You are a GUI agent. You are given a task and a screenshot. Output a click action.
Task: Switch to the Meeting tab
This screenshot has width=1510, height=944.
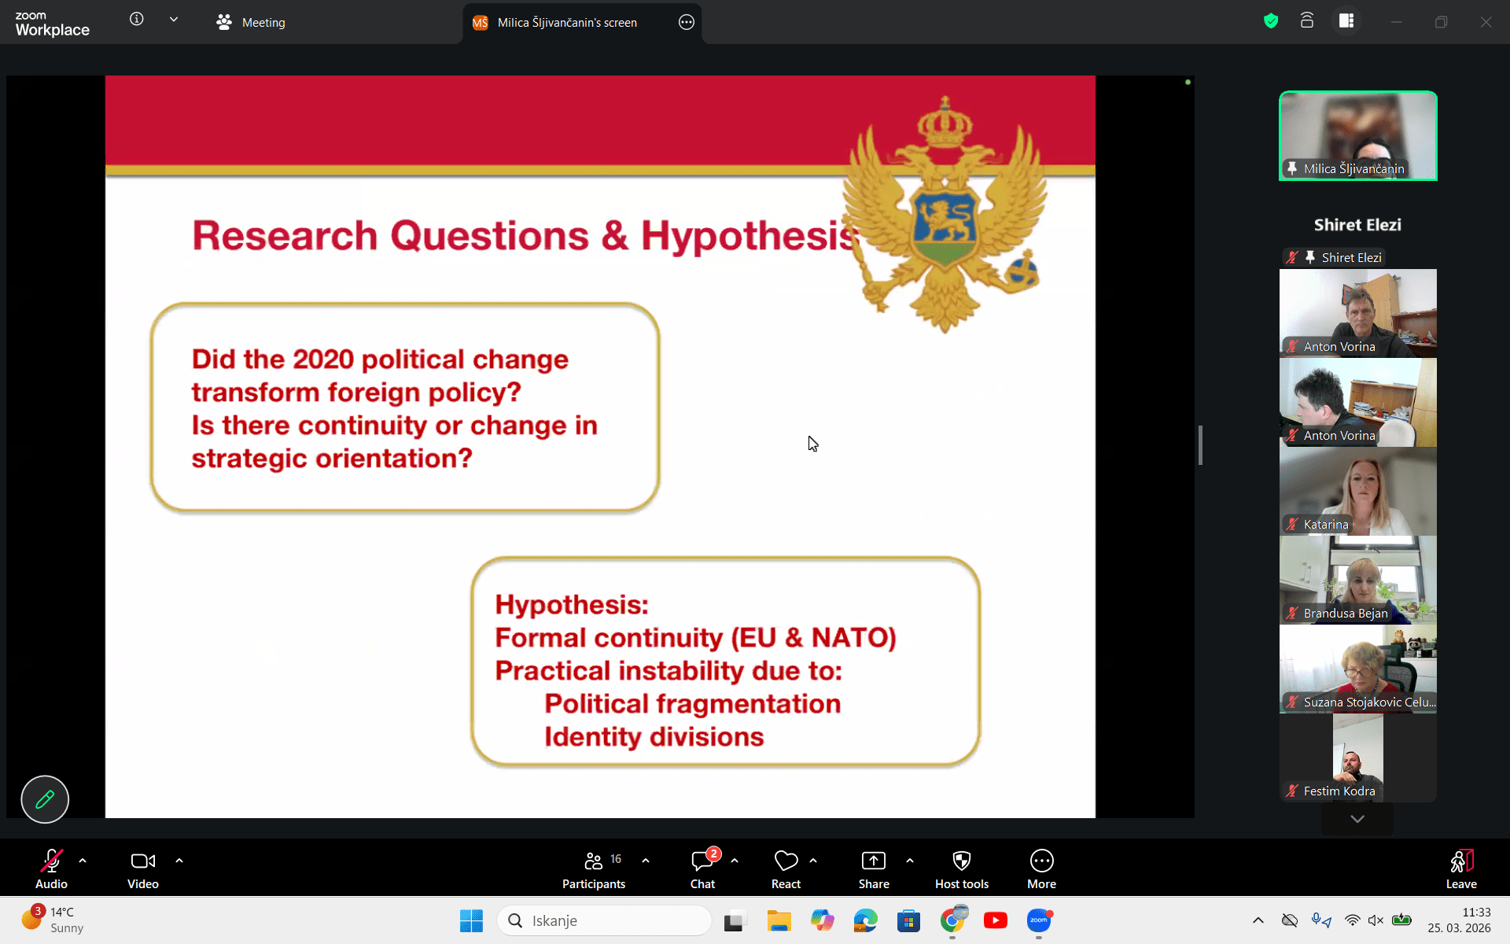click(x=252, y=23)
